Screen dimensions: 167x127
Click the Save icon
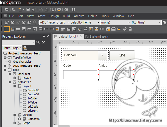click(28, 9)
